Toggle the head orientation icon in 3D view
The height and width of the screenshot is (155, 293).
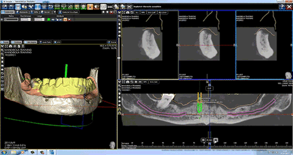[112, 145]
